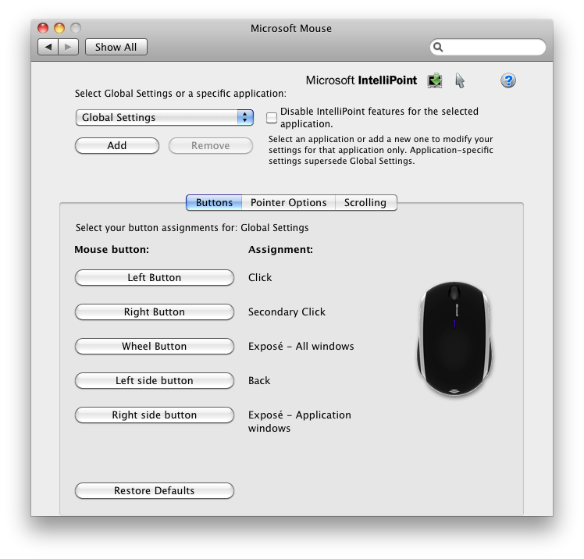Click the Right side button assignment

[x=154, y=415]
